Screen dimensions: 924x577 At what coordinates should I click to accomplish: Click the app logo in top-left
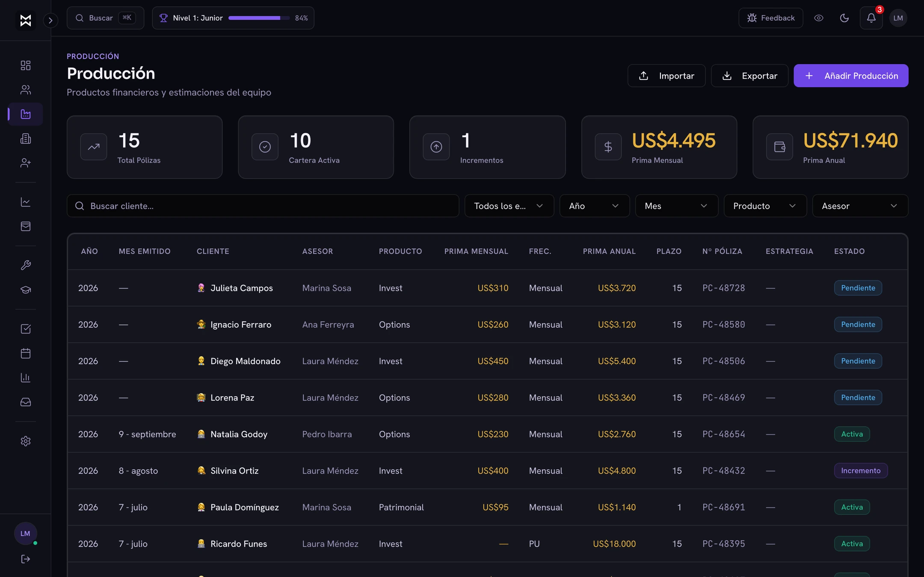coord(26,20)
